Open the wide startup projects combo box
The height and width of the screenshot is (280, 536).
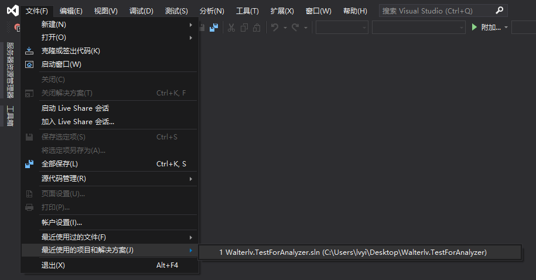pyautogui.click(x=419, y=28)
